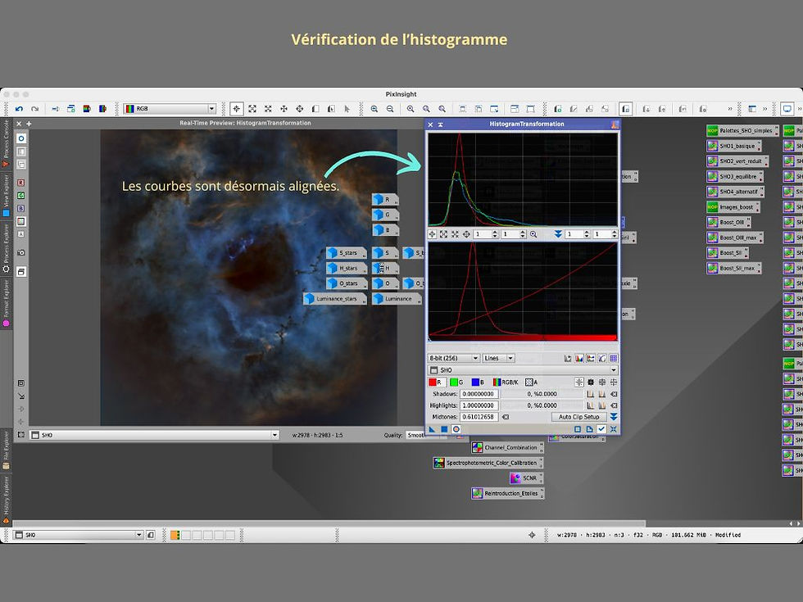Open the SHO view selector in HistogramTransformation
Screen dimensions: 803x602
click(523, 370)
